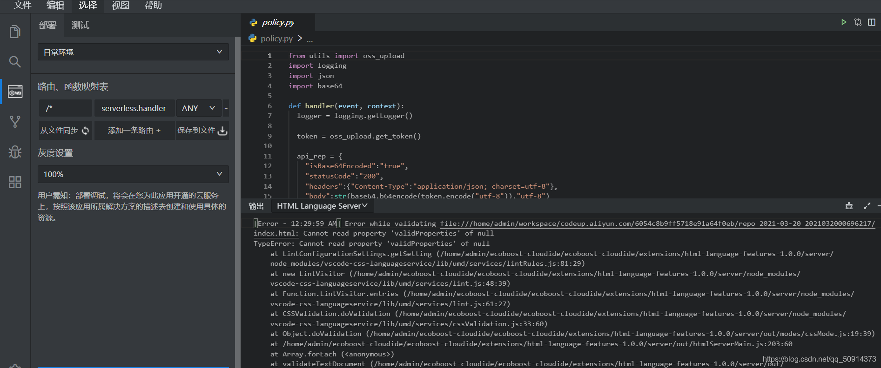
Task: Click the 'at Array.forEach (<anonymous>)' output line
Action: [332, 354]
